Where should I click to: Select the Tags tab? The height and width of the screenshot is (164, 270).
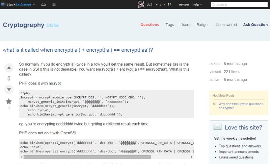click(170, 25)
